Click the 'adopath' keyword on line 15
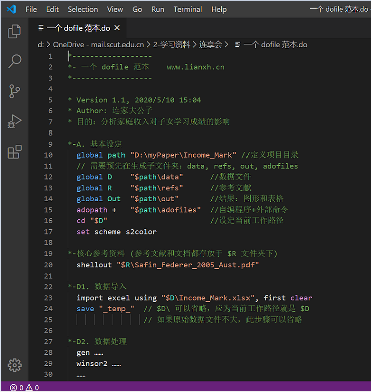371x392 pixels. (x=92, y=210)
